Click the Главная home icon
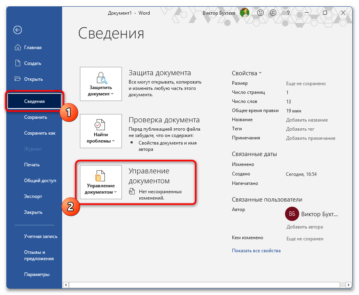 click(x=17, y=48)
